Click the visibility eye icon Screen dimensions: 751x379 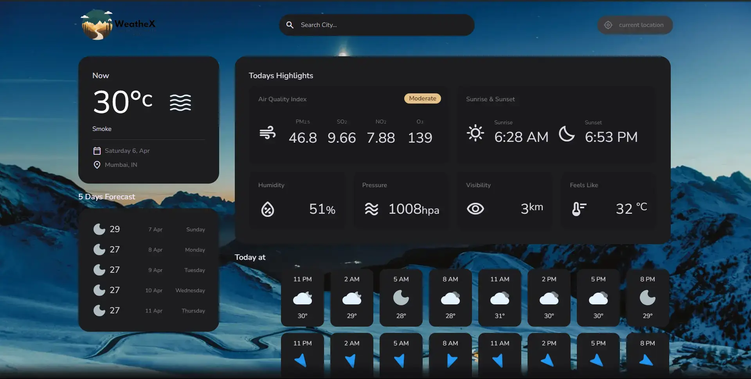(475, 209)
